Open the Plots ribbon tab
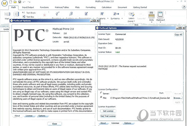This screenshot has width=187, height=126. click(77, 7)
